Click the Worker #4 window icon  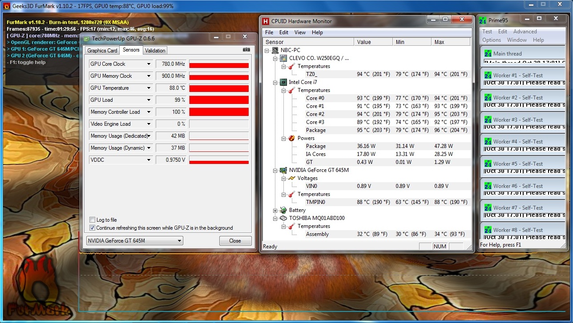point(488,141)
